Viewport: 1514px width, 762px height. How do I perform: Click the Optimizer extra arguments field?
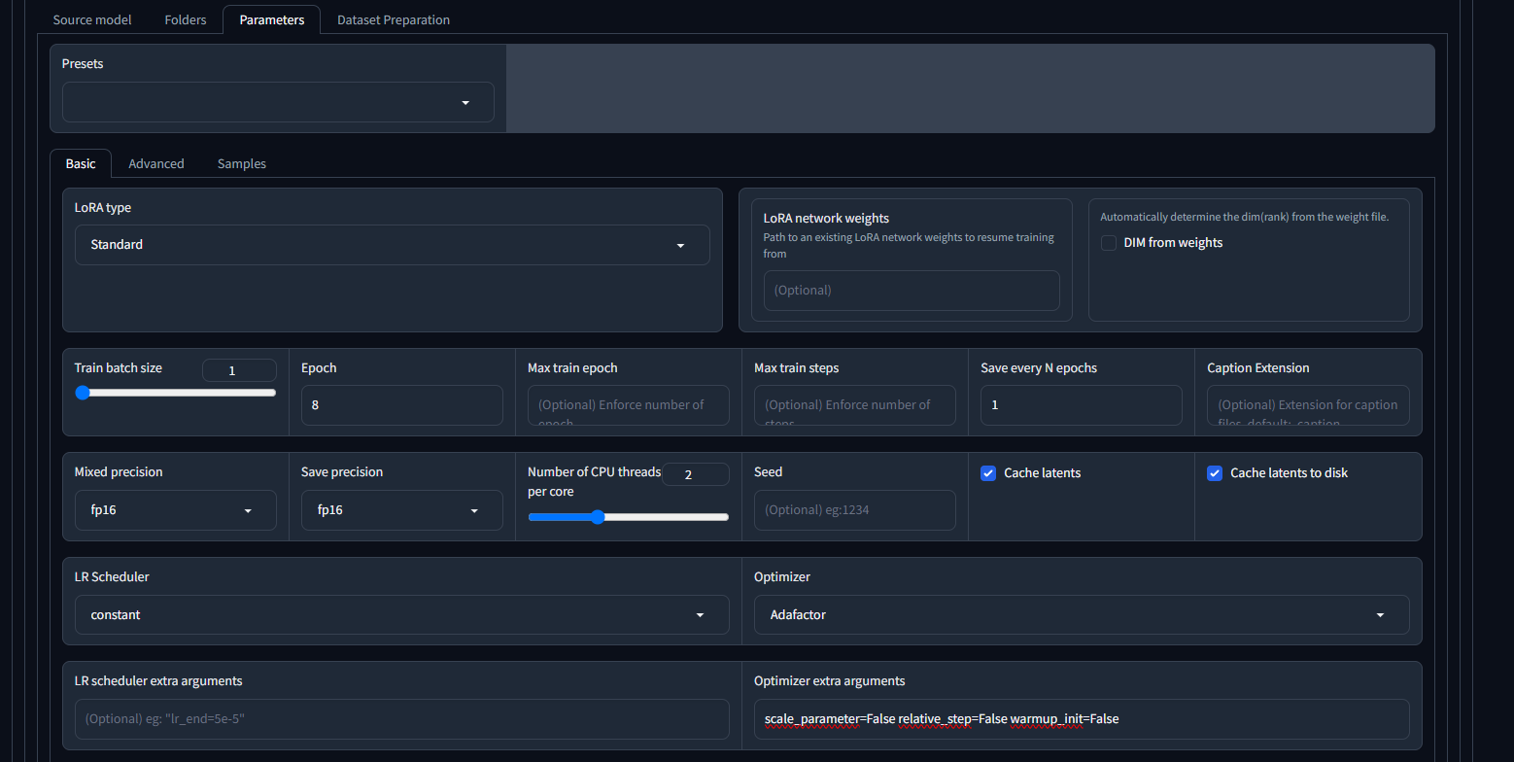[1081, 719]
